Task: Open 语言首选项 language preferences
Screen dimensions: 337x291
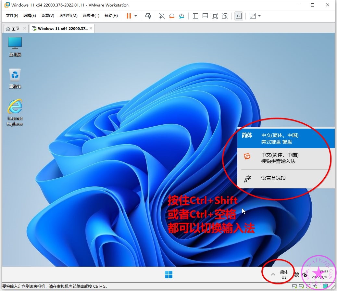Action: pyautogui.click(x=286, y=178)
